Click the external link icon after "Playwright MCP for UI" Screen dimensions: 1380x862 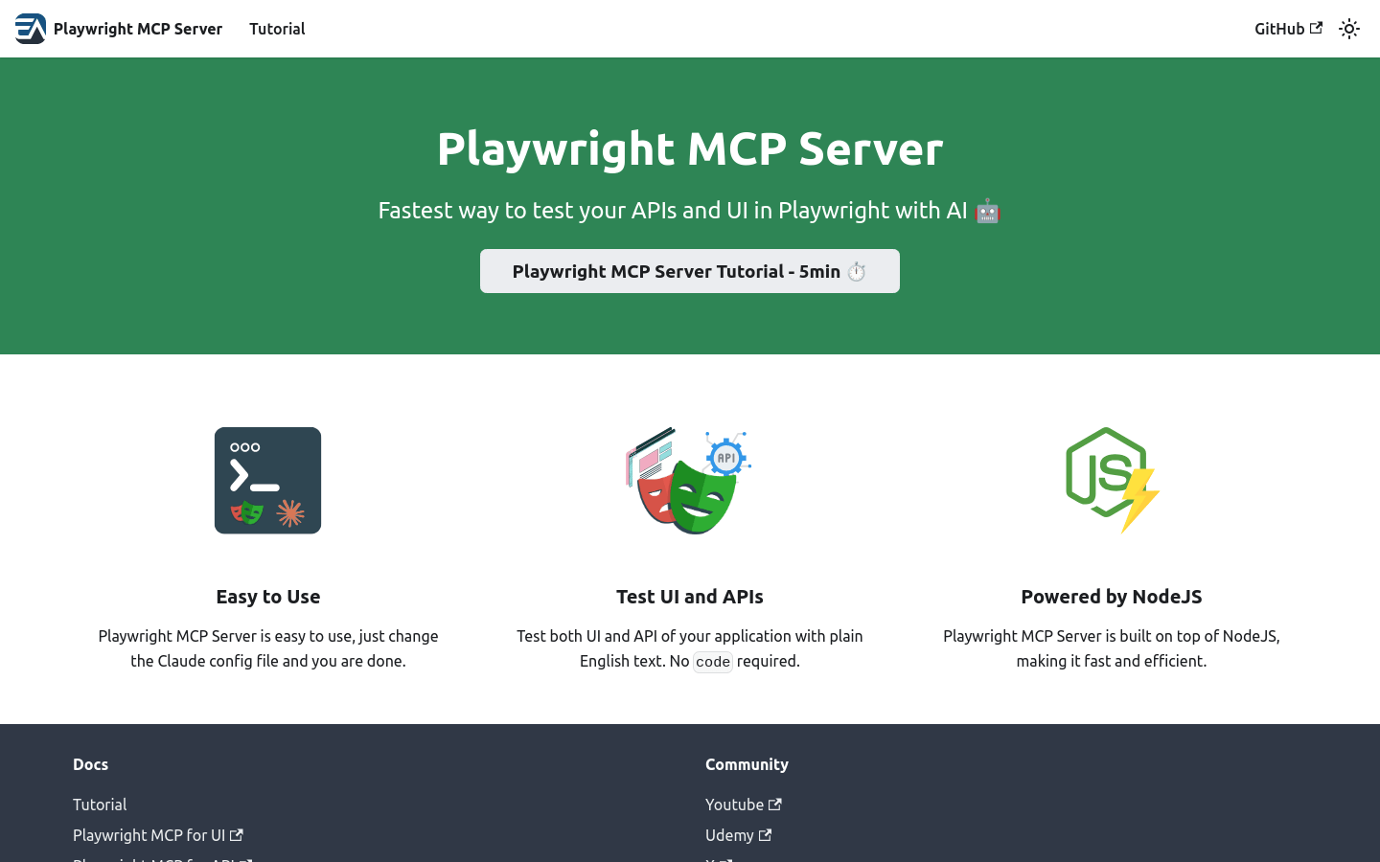237,834
